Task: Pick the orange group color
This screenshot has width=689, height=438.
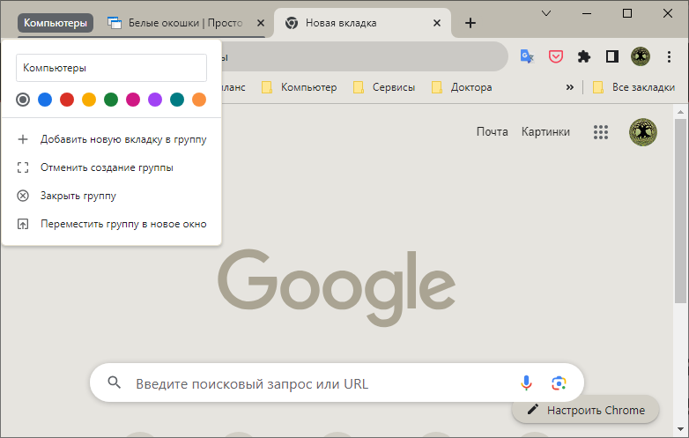Action: tap(199, 100)
